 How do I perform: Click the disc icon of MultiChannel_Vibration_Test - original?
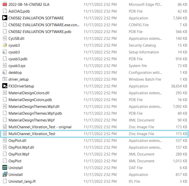click(x=5, y=127)
